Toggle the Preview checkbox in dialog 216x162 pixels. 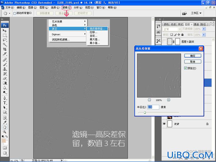pos(185,68)
